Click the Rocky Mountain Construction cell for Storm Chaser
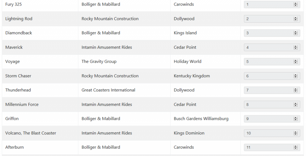 [110, 76]
